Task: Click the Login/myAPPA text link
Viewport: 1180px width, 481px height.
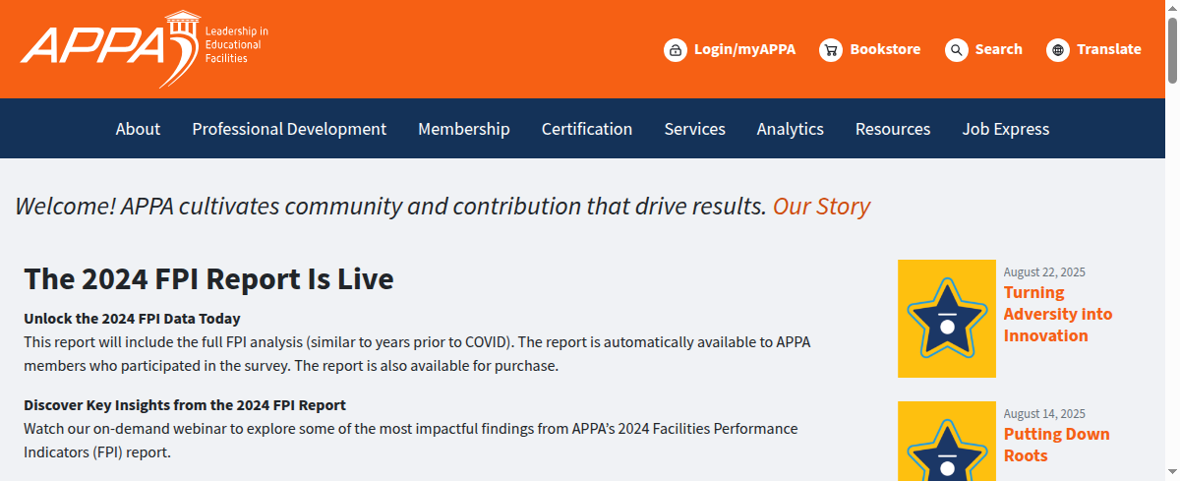Action: pos(744,50)
